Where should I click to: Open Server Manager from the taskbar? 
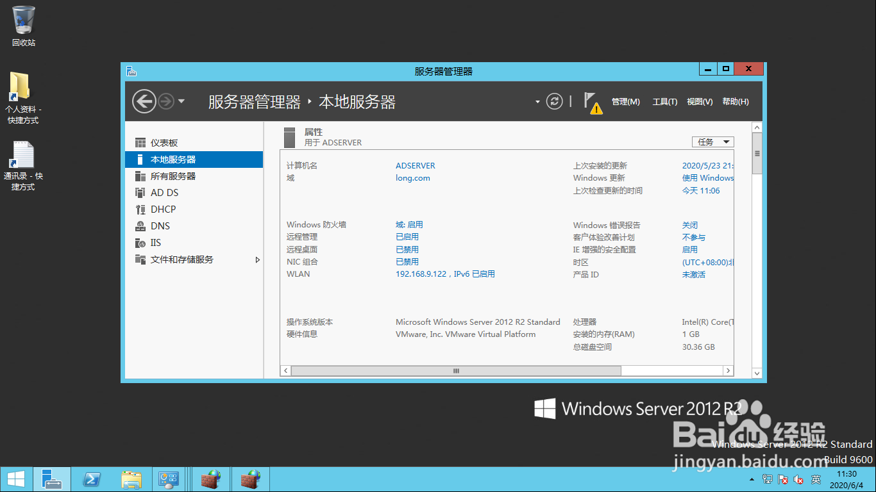[x=51, y=479]
